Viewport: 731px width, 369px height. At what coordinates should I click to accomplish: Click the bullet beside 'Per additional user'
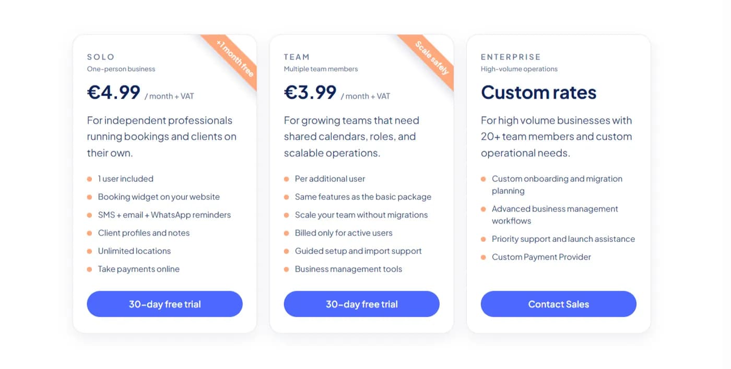tap(286, 179)
